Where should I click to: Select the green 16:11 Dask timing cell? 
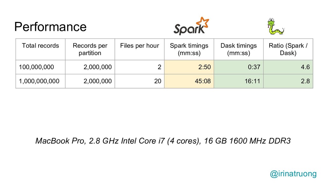coord(238,81)
